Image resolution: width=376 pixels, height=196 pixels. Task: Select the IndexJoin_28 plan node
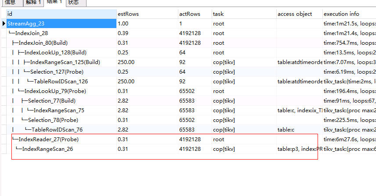32,33
